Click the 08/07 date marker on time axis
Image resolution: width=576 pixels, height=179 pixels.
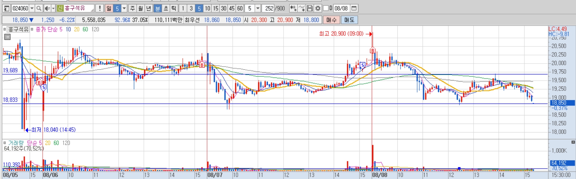[215, 175]
